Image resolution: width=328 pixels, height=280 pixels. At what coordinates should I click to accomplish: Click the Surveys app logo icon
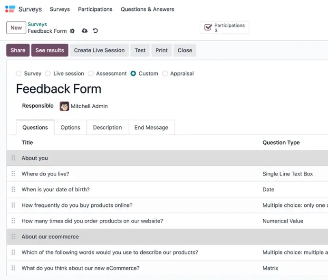[x=10, y=9]
